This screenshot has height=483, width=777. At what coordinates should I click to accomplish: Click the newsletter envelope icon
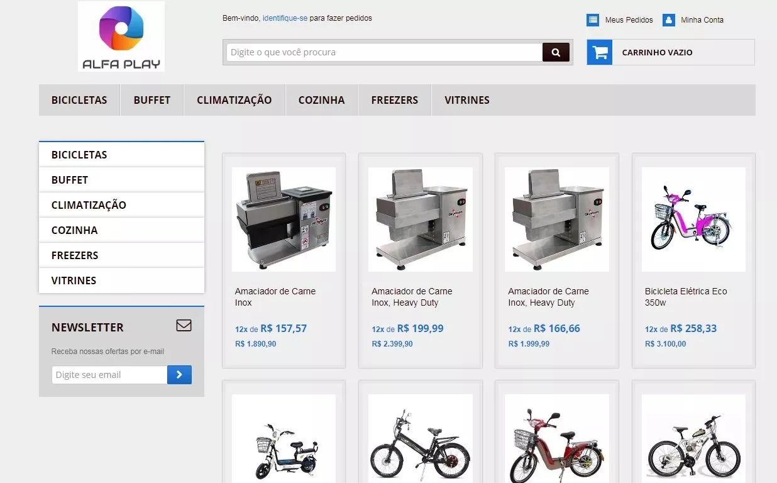184,326
